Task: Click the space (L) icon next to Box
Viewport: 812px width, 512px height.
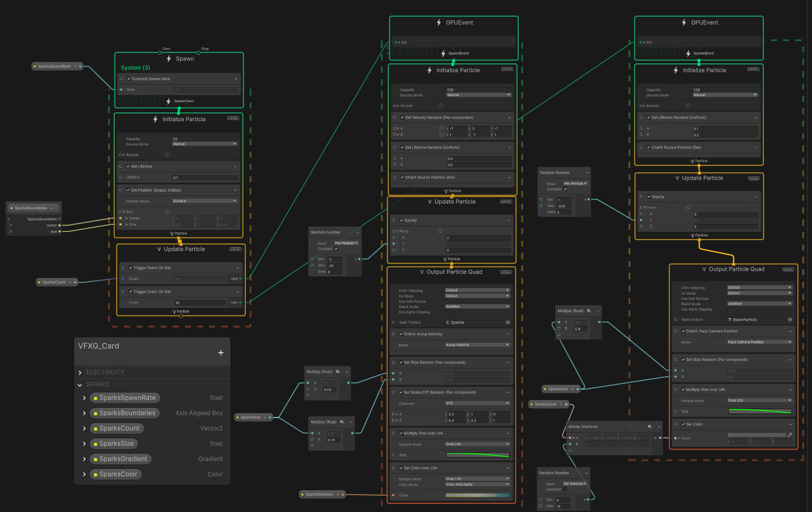Action: click(x=167, y=212)
